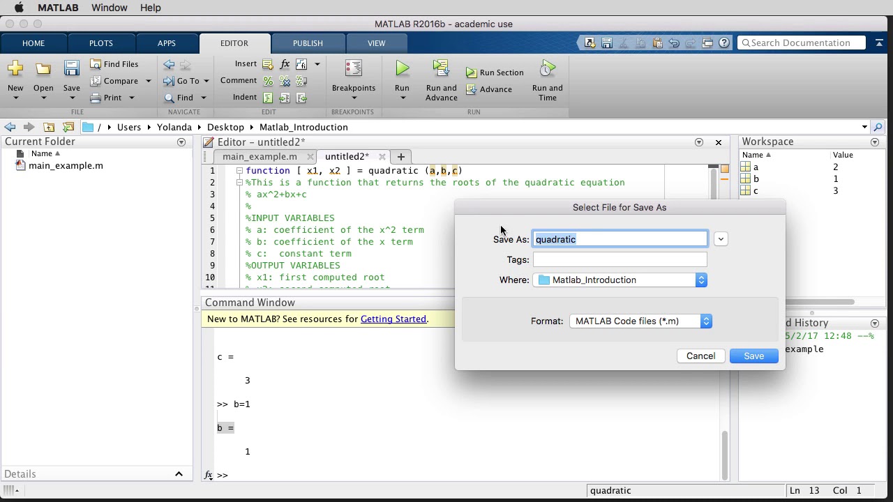This screenshot has height=502, width=893.
Task: Click the Run and Advance icon
Action: [x=441, y=68]
